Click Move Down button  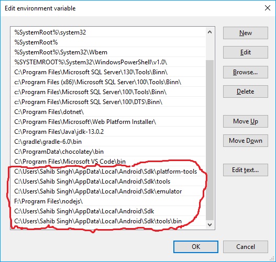pos(246,141)
